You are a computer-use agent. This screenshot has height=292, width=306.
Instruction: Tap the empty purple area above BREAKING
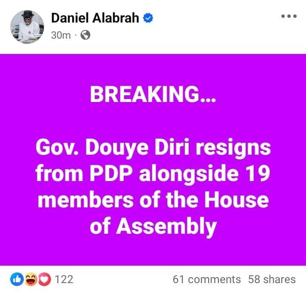click(x=153, y=68)
